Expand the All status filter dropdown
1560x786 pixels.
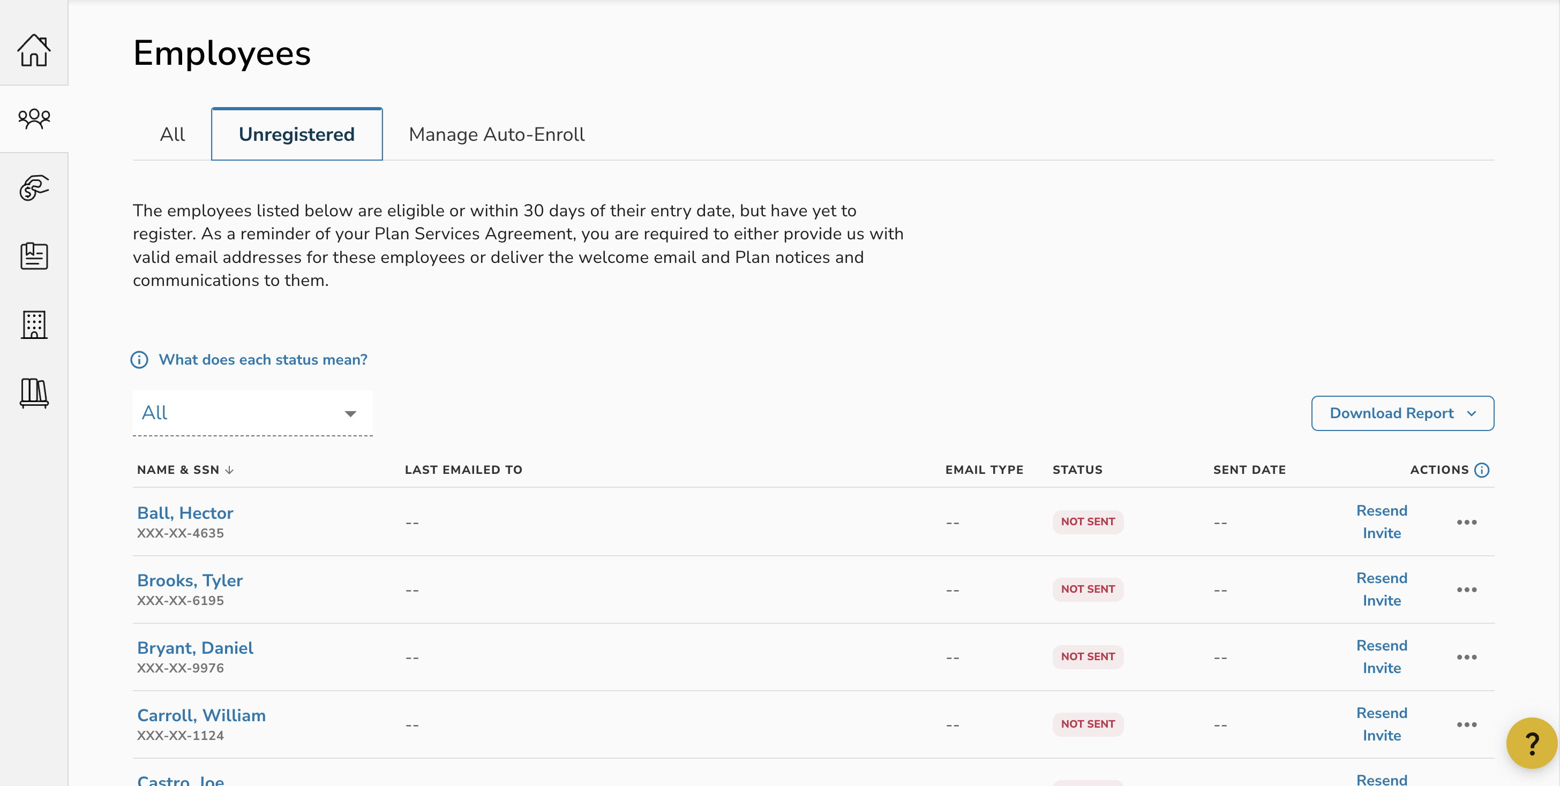[x=252, y=413]
